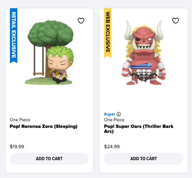Click the yellow Web Exclusive ribbon
The width and height of the screenshot is (192, 178).
click(108, 33)
